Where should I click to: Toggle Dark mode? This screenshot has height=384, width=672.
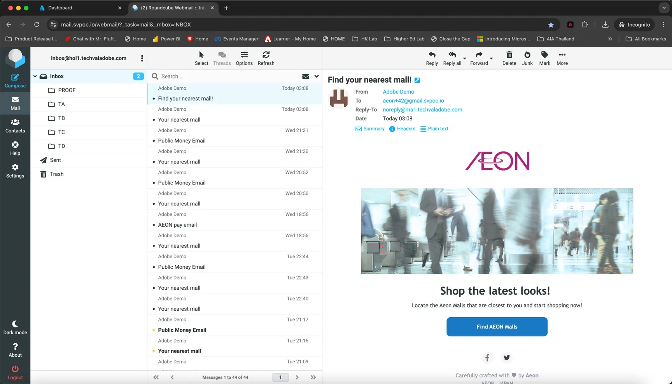(15, 328)
